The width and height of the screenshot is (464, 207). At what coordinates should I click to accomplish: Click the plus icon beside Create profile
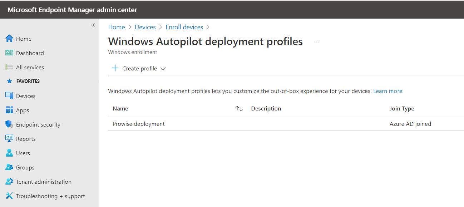pyautogui.click(x=115, y=68)
